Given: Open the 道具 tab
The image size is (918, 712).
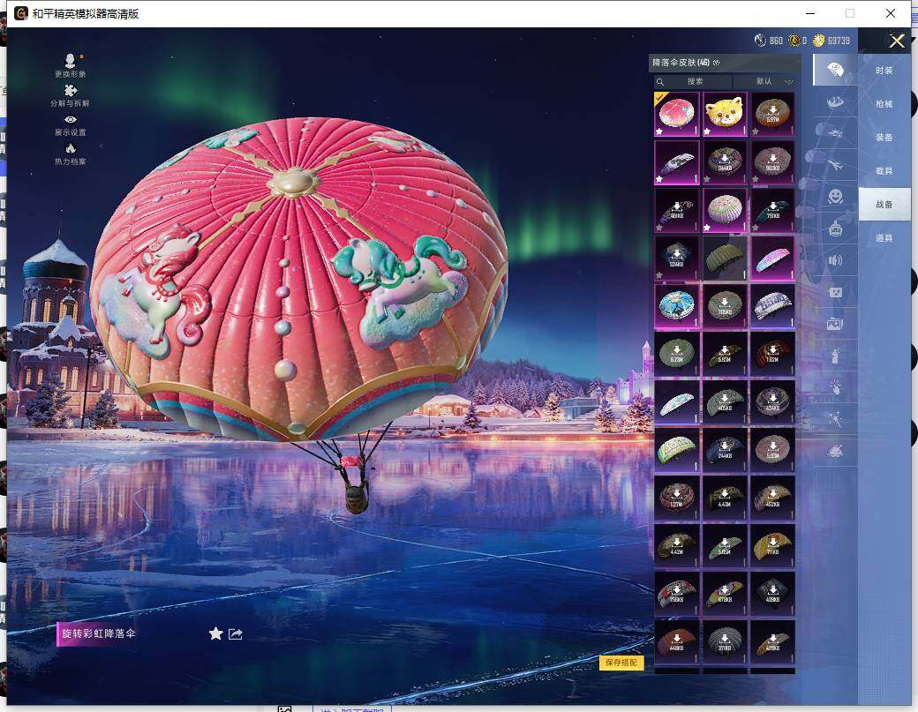Looking at the screenshot, I should click(884, 237).
